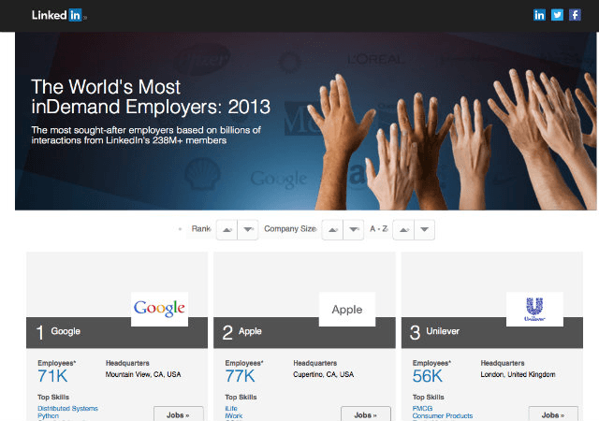Viewport: 599px width, 421px height.
Task: Click the 56K employees figure
Action: pyautogui.click(x=428, y=376)
